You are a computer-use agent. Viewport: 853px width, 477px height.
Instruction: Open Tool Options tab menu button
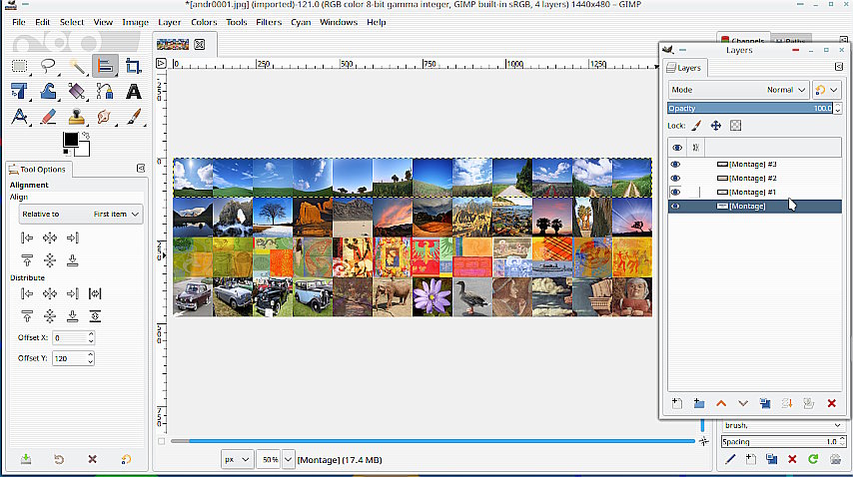pyautogui.click(x=141, y=169)
